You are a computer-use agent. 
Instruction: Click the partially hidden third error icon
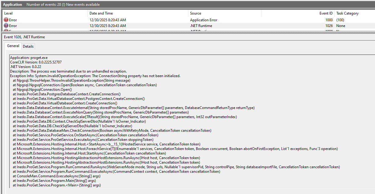6,30
